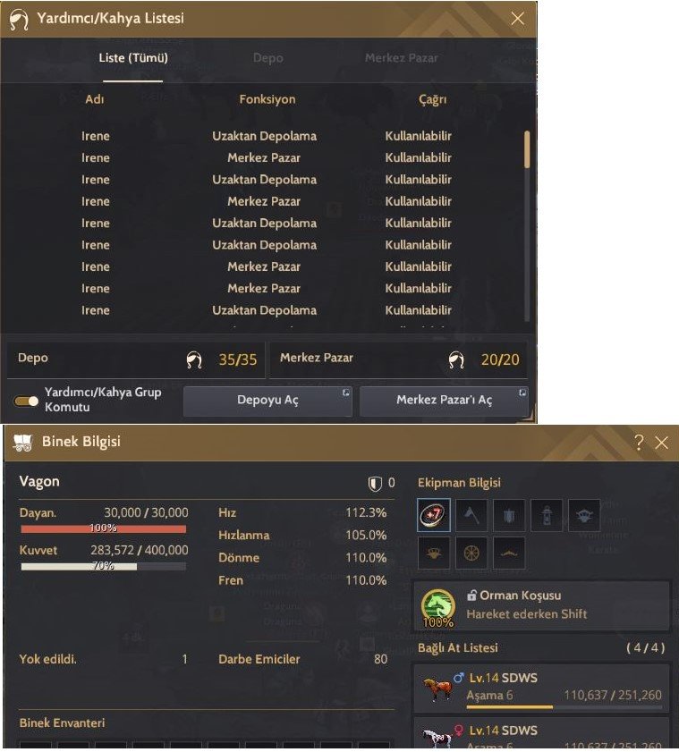Select the empty wagon lamp equipment slot
This screenshot has height=752, width=679.
pos(547,515)
